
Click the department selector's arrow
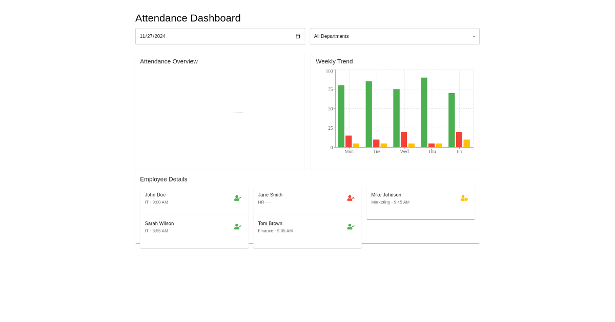point(474,36)
